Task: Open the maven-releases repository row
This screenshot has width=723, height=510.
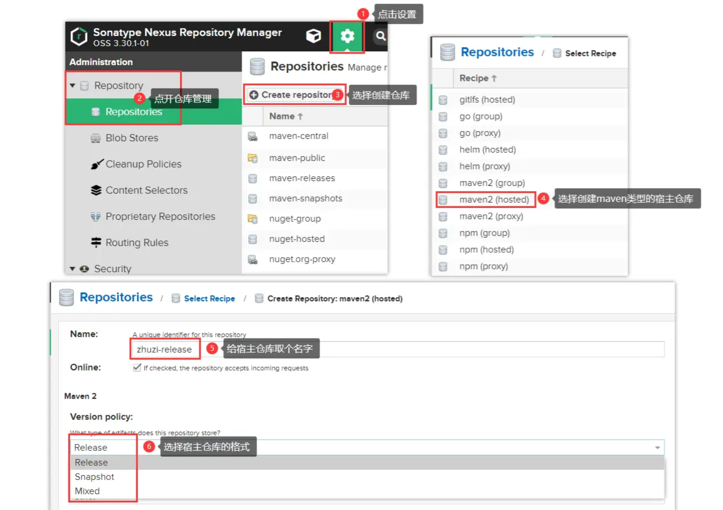Action: click(315, 178)
